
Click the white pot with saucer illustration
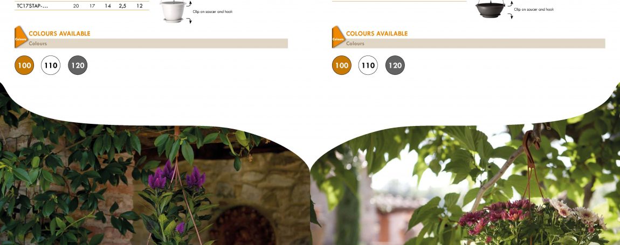(173, 11)
